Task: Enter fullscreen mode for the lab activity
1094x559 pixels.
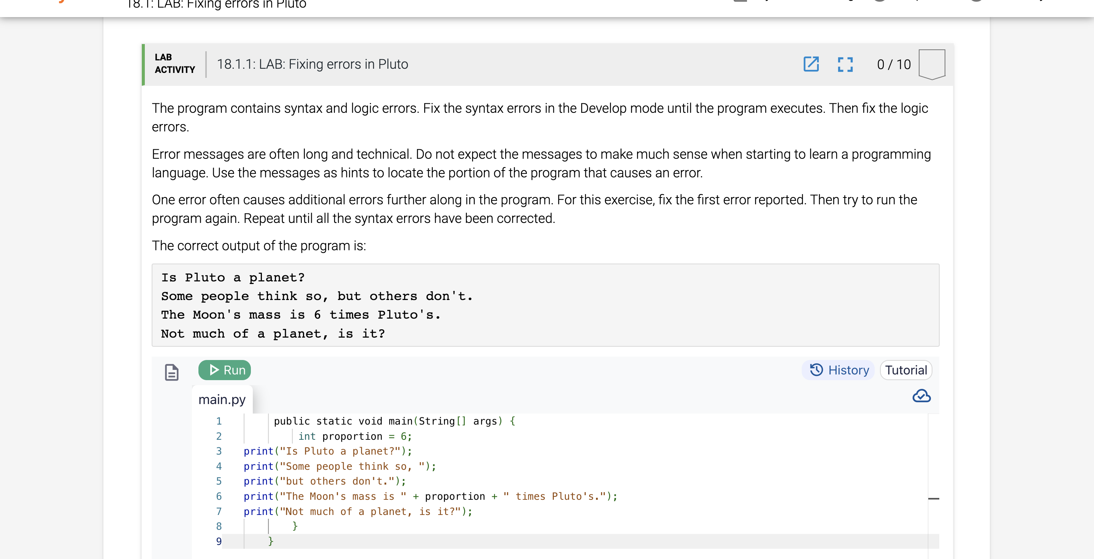Action: [845, 65]
